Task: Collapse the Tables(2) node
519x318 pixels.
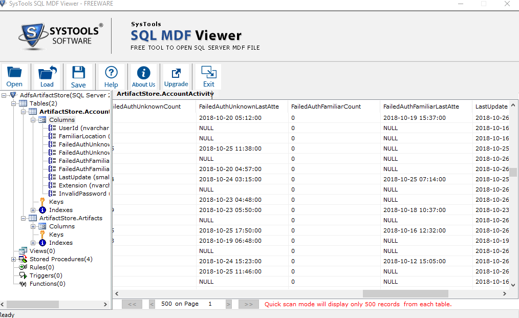Action: pyautogui.click(x=14, y=103)
